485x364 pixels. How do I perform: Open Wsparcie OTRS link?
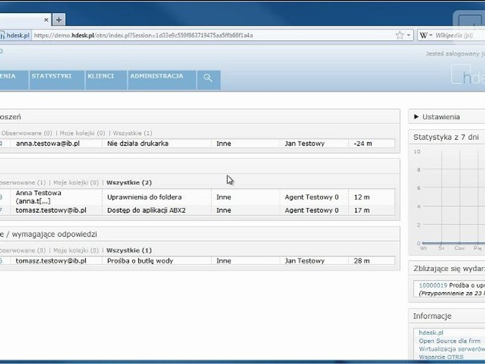(x=441, y=357)
